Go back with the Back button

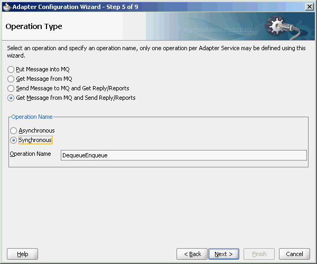click(x=192, y=254)
